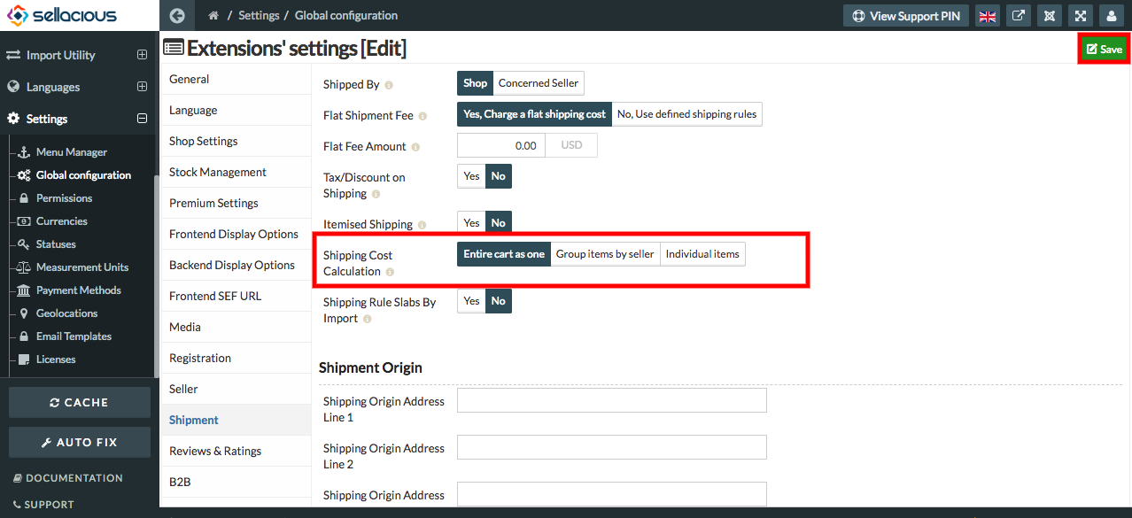1132x518 pixels.
Task: Open the UK flag language switcher
Action: [988, 16]
